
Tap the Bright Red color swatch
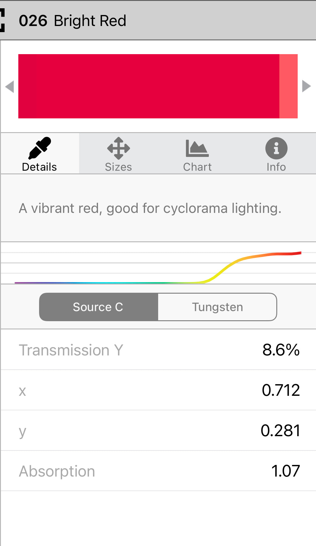(x=149, y=86)
